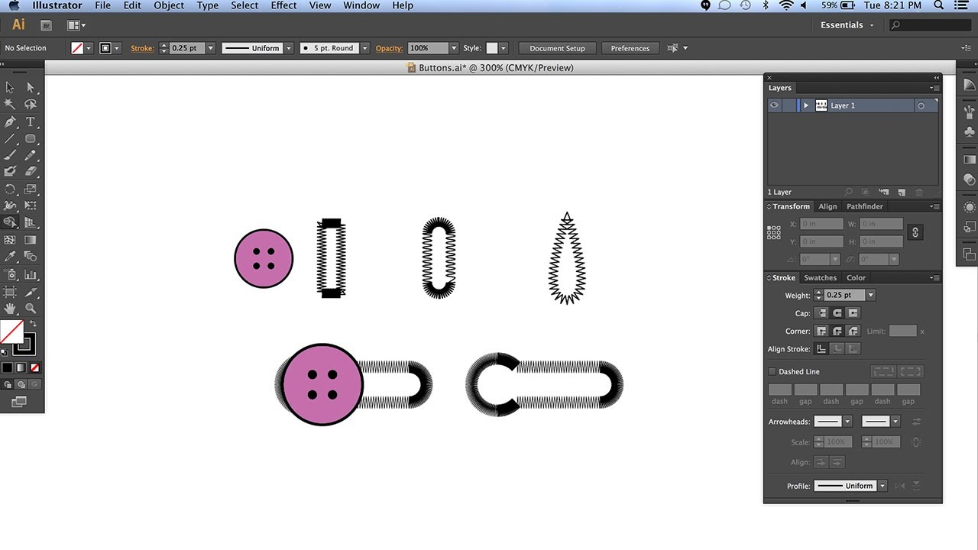Image resolution: width=978 pixels, height=550 pixels.
Task: Select the Column Graph tool
Action: [x=31, y=274]
